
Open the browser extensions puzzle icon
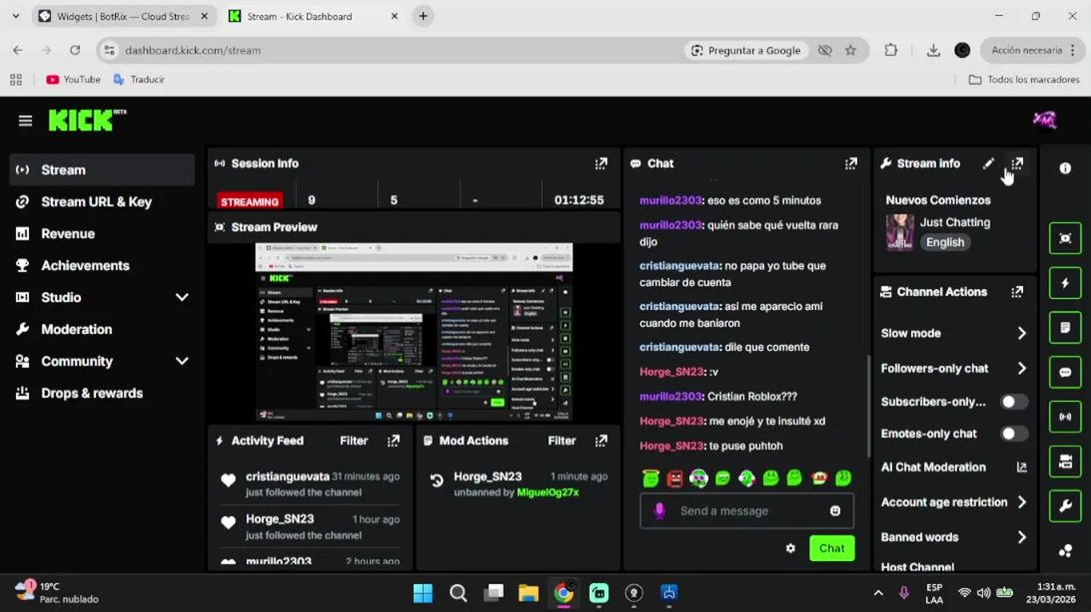point(890,50)
